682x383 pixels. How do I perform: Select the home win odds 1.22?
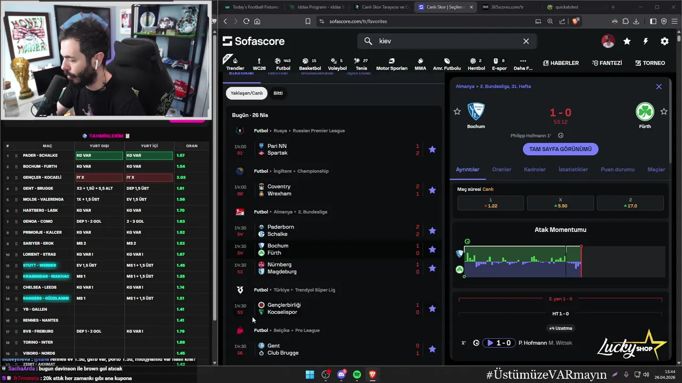click(490, 203)
